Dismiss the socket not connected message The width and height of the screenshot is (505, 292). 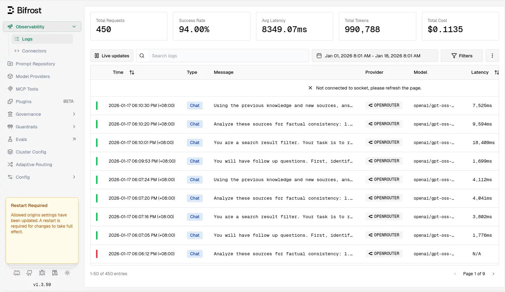click(x=310, y=88)
